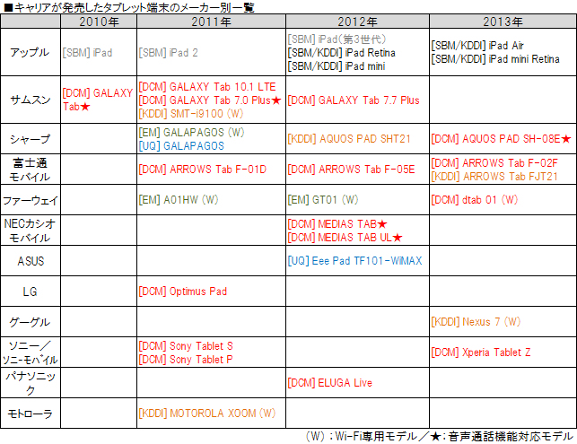Click [KDDI] MOTOROLA XOOM (W) entry
This screenshot has height=444, width=577.
click(x=206, y=414)
